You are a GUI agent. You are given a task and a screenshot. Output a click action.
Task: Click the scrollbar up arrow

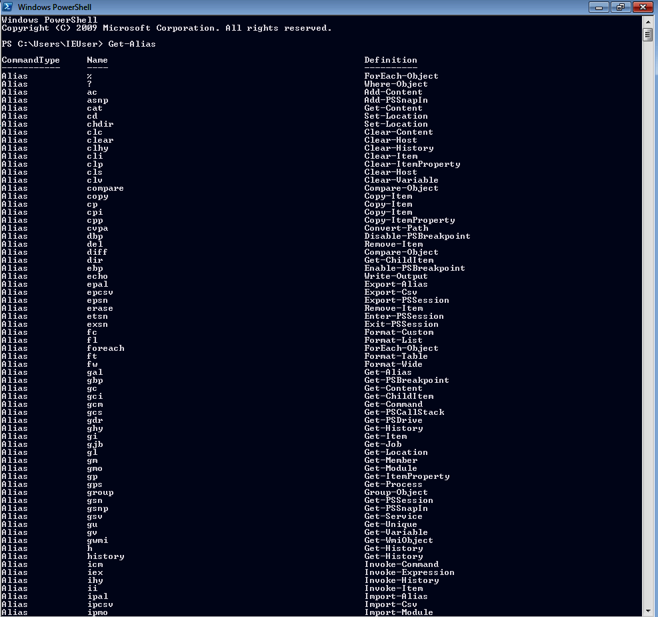coord(648,21)
